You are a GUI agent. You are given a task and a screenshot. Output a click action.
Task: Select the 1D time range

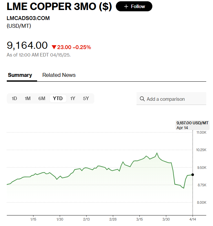[x=14, y=98]
